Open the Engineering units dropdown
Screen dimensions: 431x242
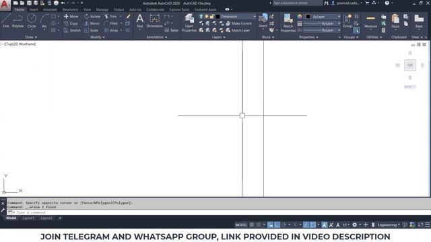click(x=389, y=225)
